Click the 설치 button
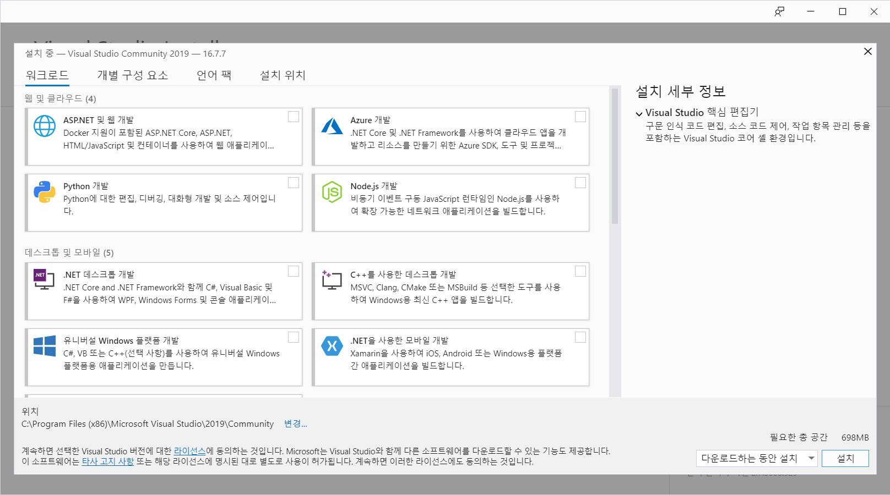 [845, 458]
